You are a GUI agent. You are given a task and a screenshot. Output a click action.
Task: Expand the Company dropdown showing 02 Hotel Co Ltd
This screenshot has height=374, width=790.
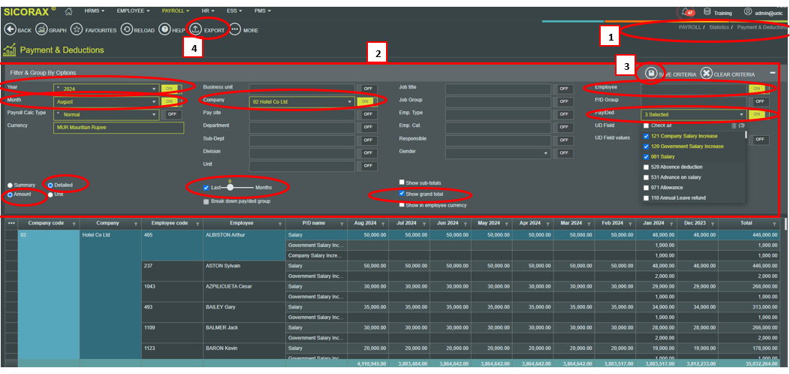[349, 101]
